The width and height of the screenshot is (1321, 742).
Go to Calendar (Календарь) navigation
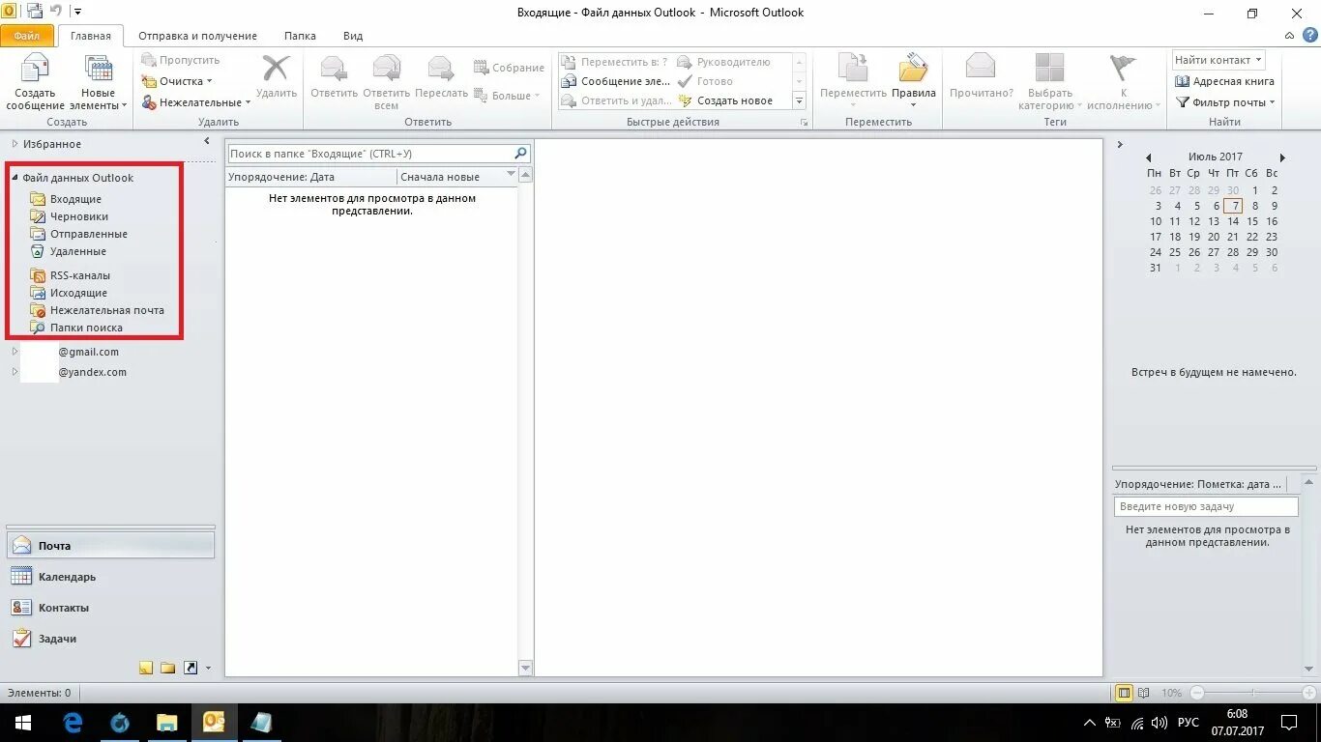111,577
